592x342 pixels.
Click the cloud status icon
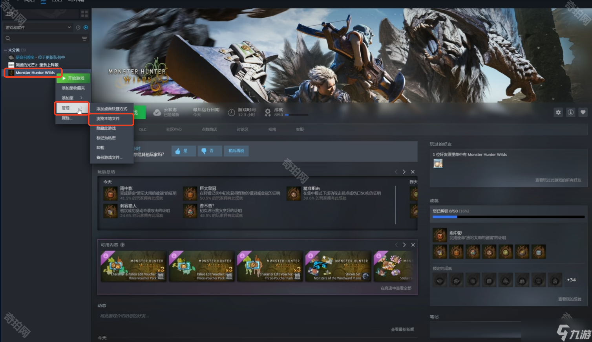157,112
